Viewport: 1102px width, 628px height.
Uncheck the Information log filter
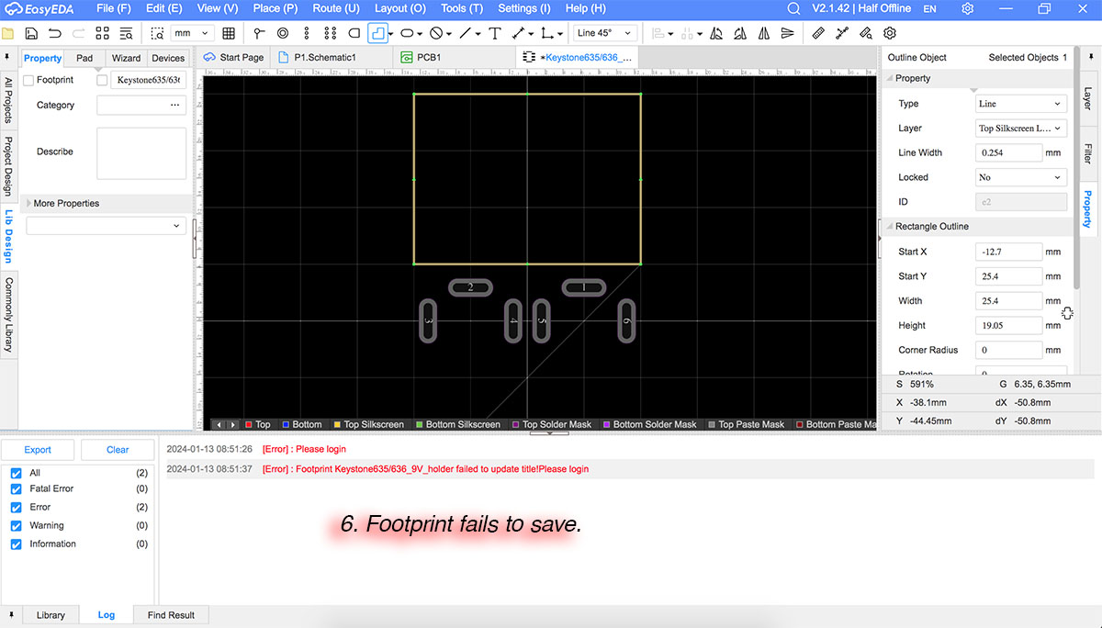pos(16,544)
